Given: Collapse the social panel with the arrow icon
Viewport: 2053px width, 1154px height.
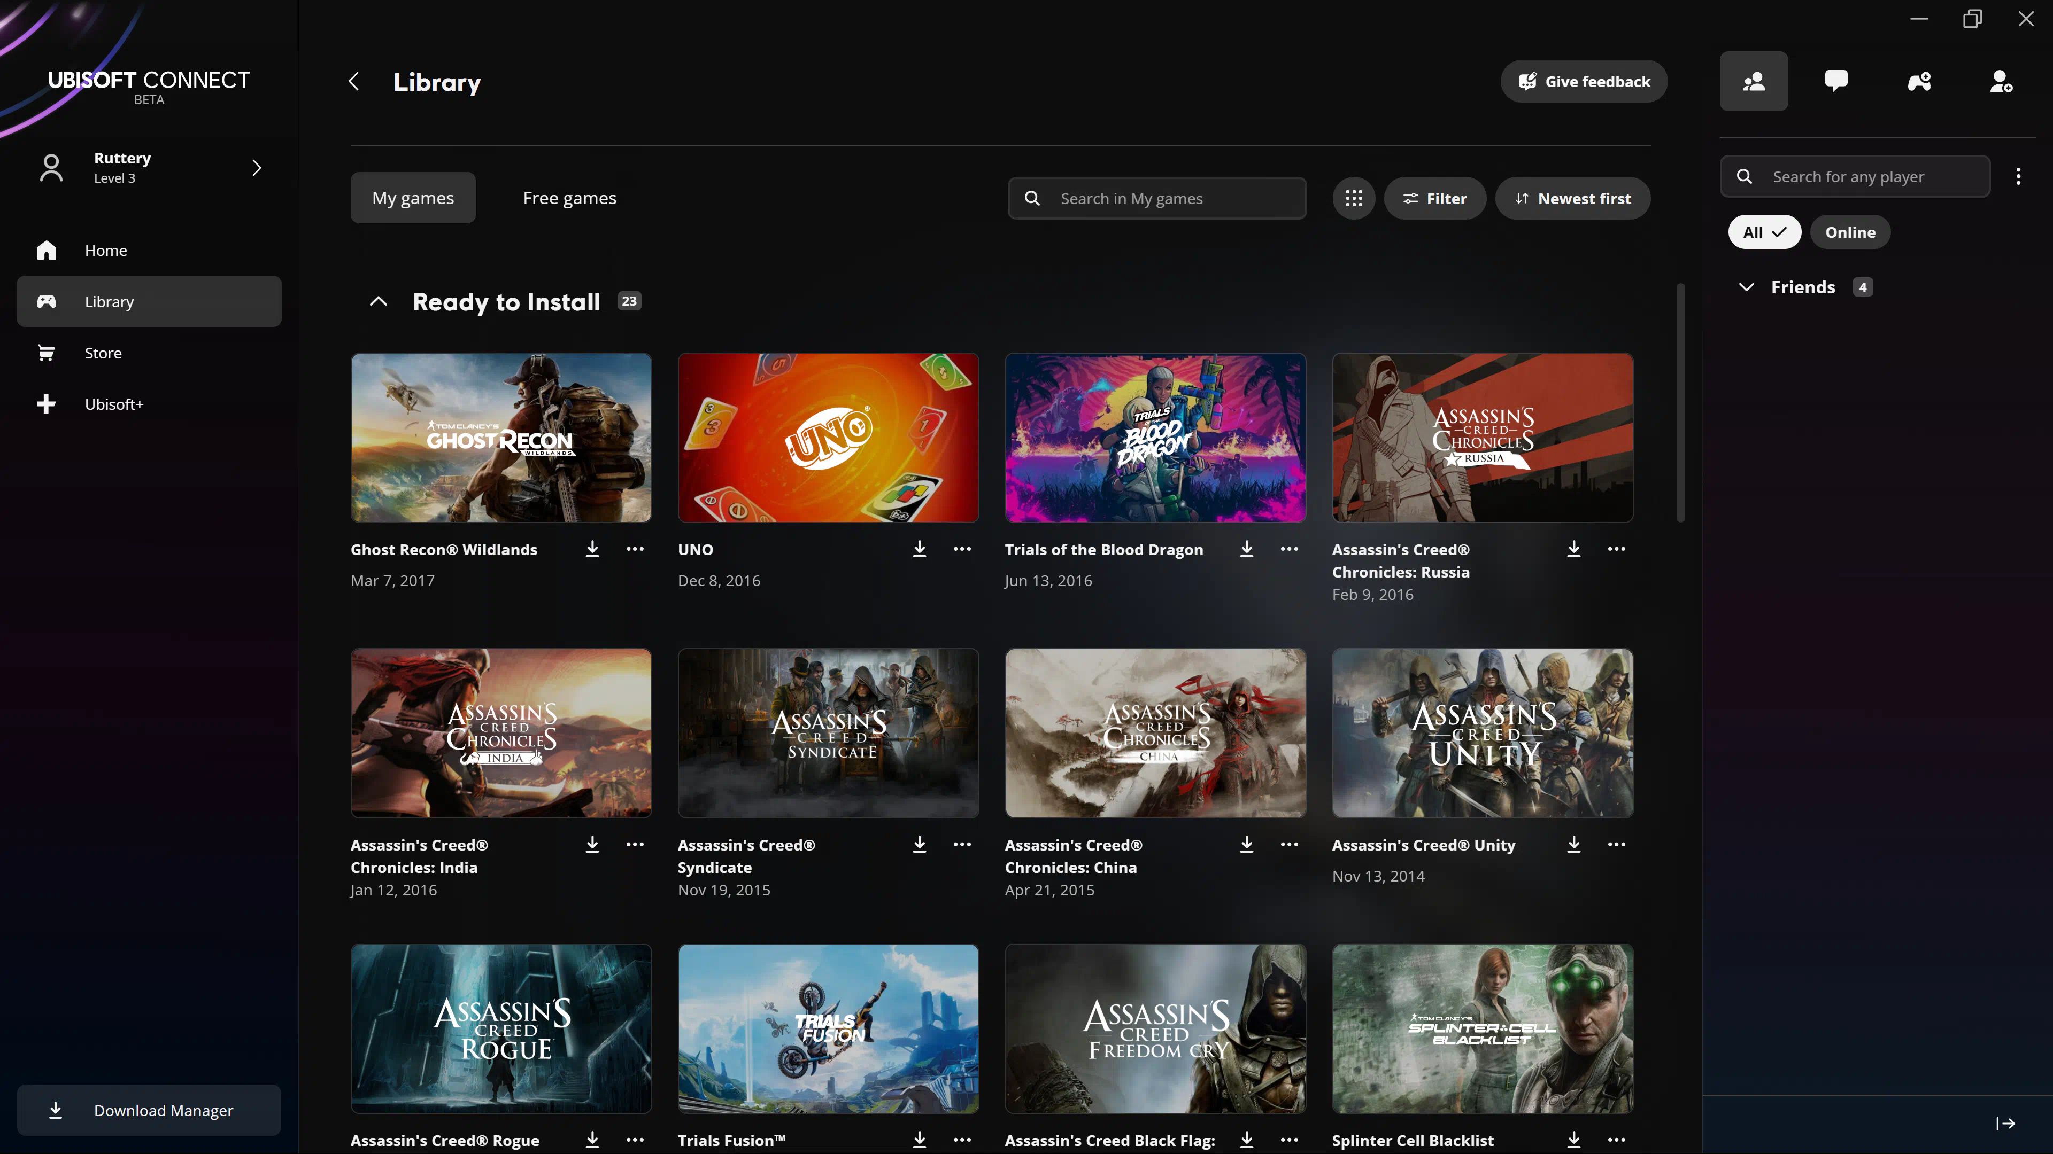Looking at the screenshot, I should pos(2005,1124).
